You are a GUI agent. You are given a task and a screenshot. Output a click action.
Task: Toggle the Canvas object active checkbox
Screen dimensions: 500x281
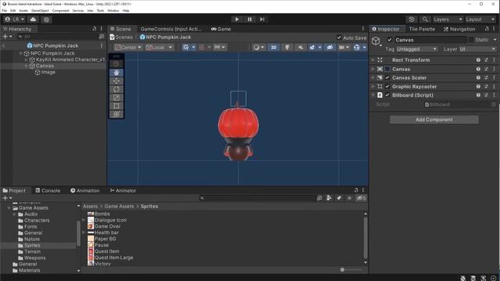pyautogui.click(x=390, y=40)
